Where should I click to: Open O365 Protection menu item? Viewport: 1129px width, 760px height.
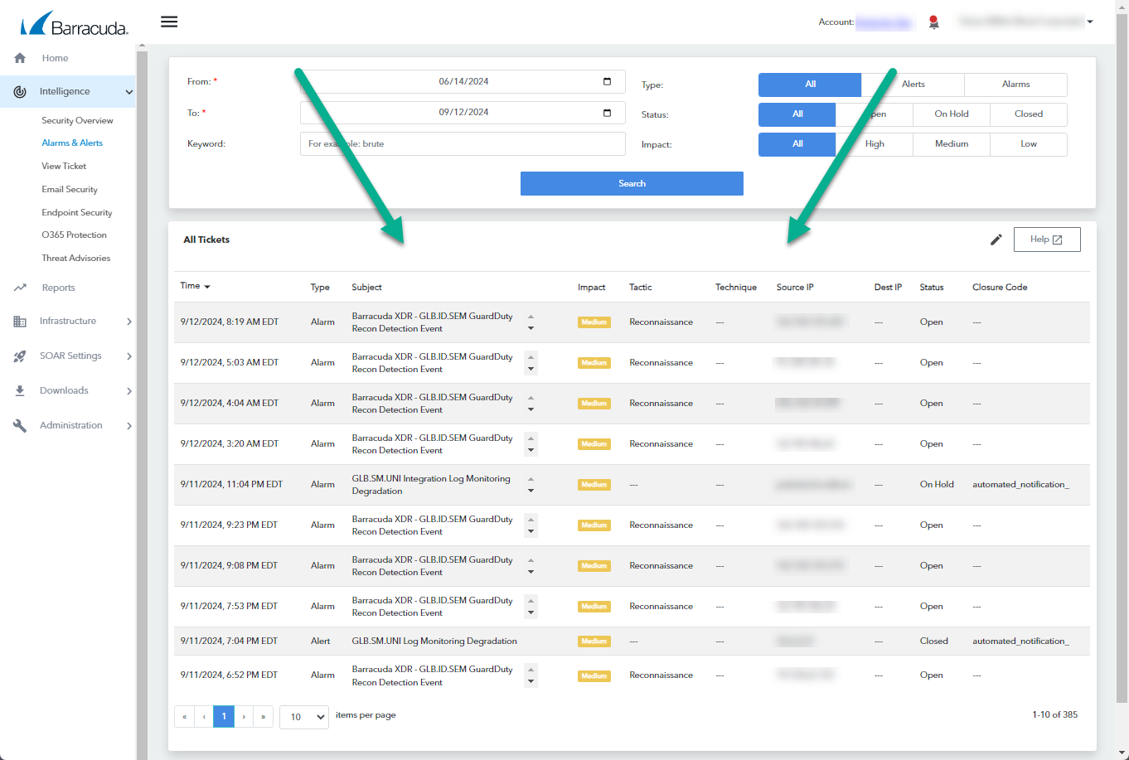click(74, 235)
